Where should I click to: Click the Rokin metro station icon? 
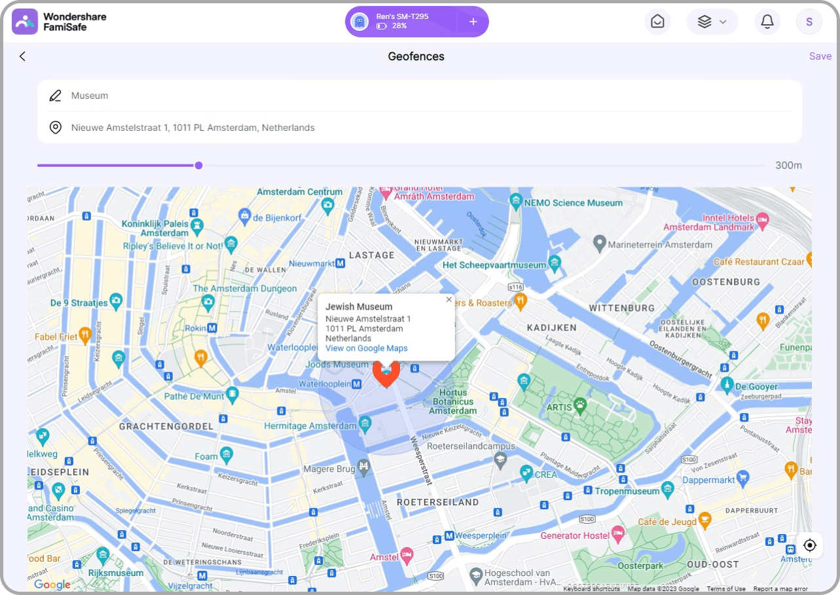coord(211,328)
